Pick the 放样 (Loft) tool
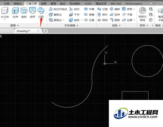 [32, 12]
